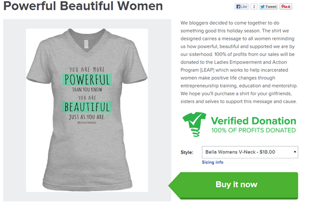Click the POWERFUL green band on shirt
311x202 pixels.
coord(87,80)
